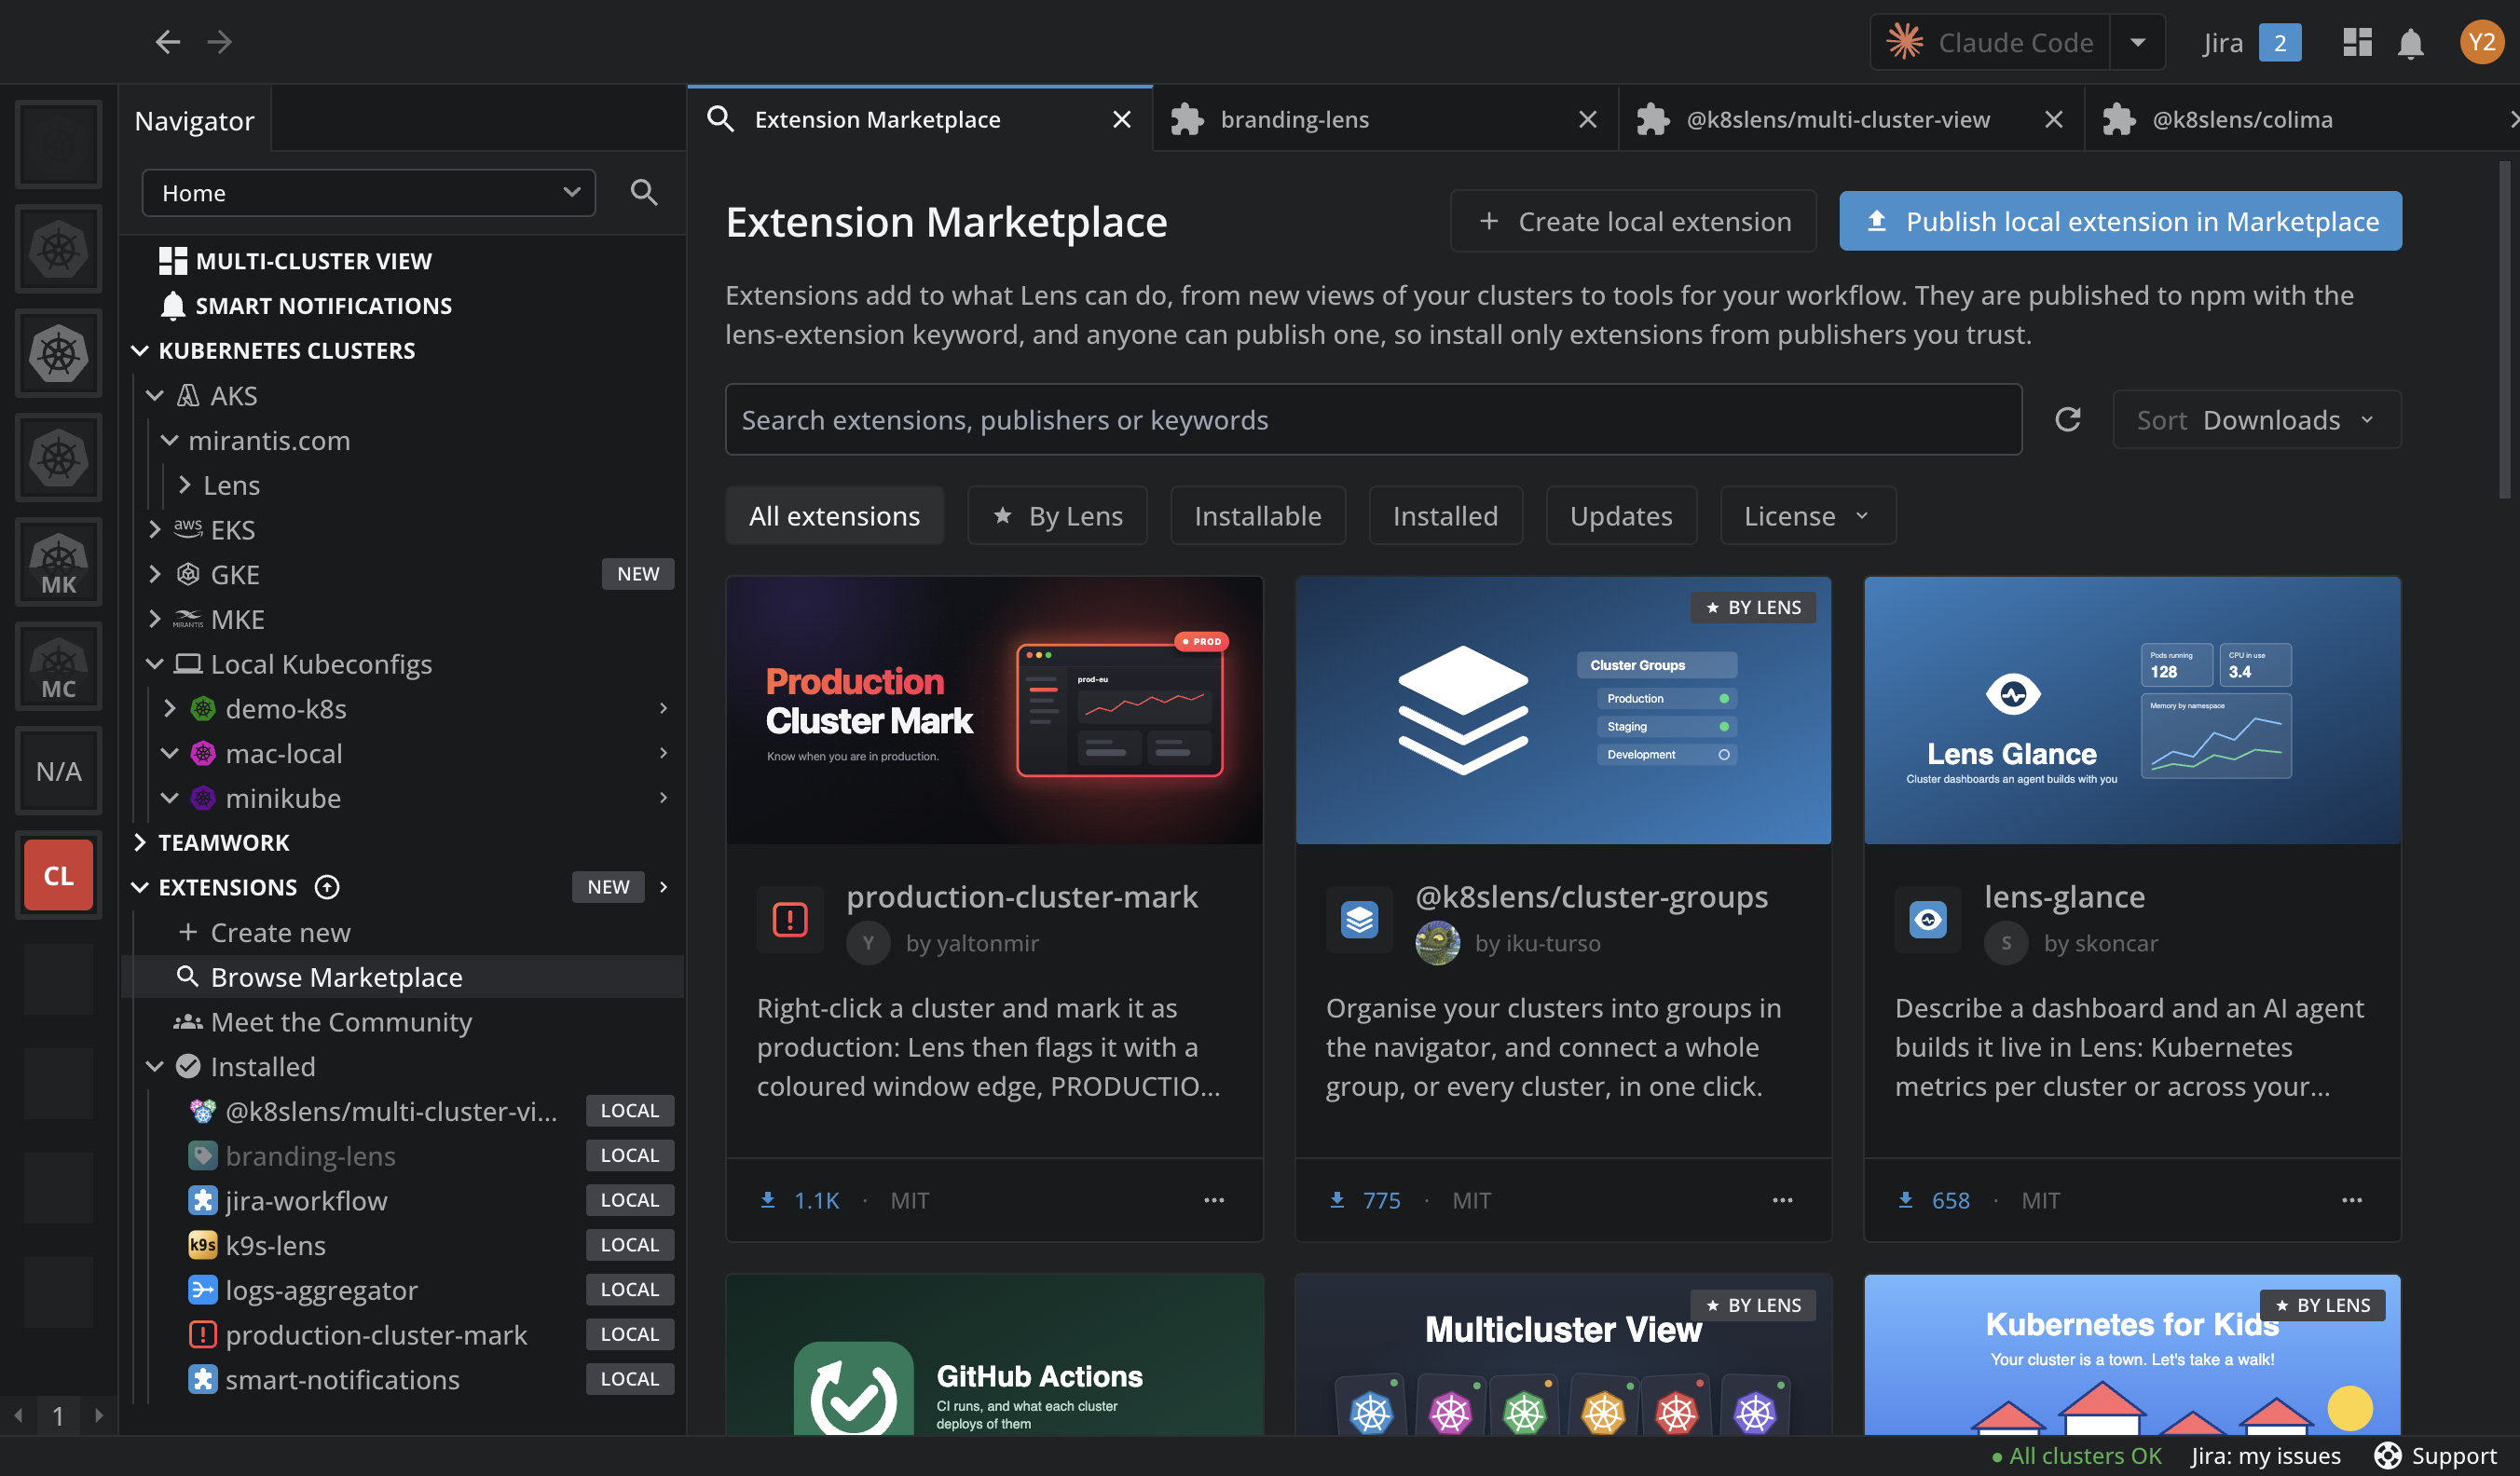The height and width of the screenshot is (1476, 2520).
Task: Switch to the branding-lens tab
Action: point(1385,120)
